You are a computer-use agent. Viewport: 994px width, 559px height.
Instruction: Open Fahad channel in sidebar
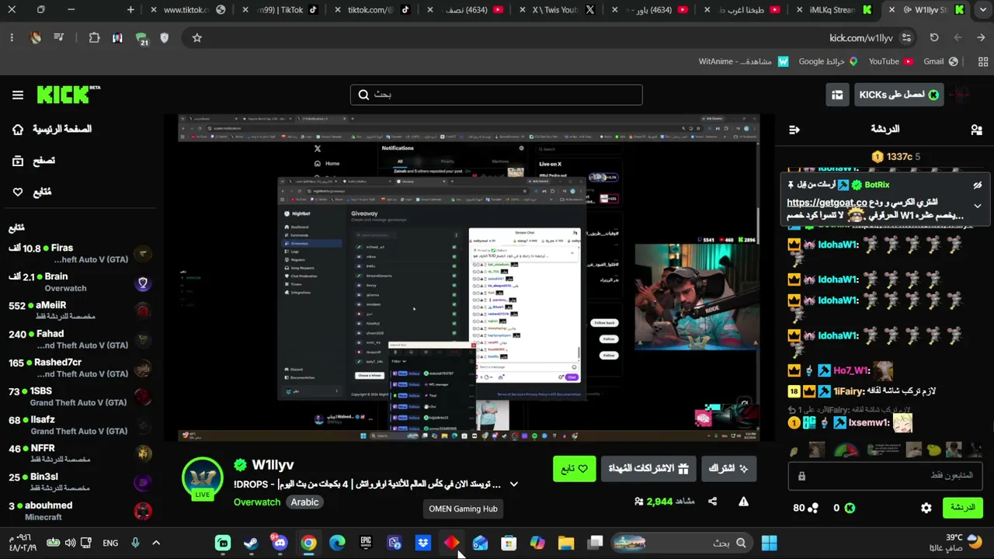[x=80, y=339]
